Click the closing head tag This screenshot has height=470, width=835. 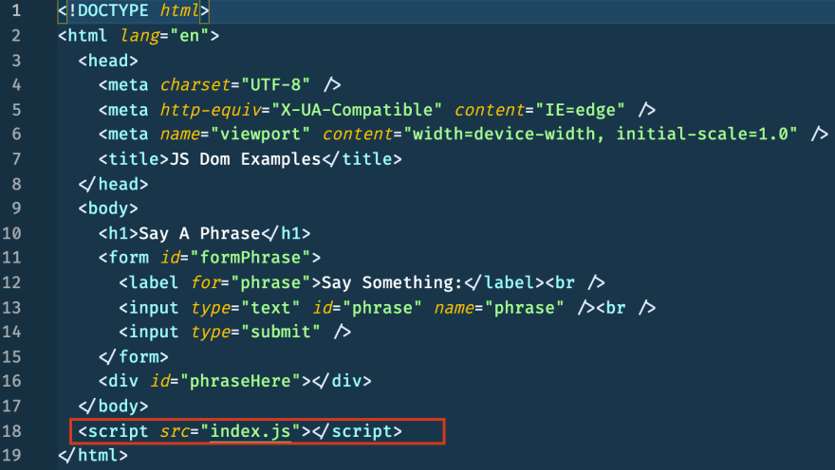point(113,184)
